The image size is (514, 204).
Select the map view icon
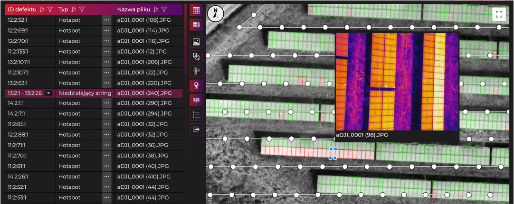tap(196, 25)
